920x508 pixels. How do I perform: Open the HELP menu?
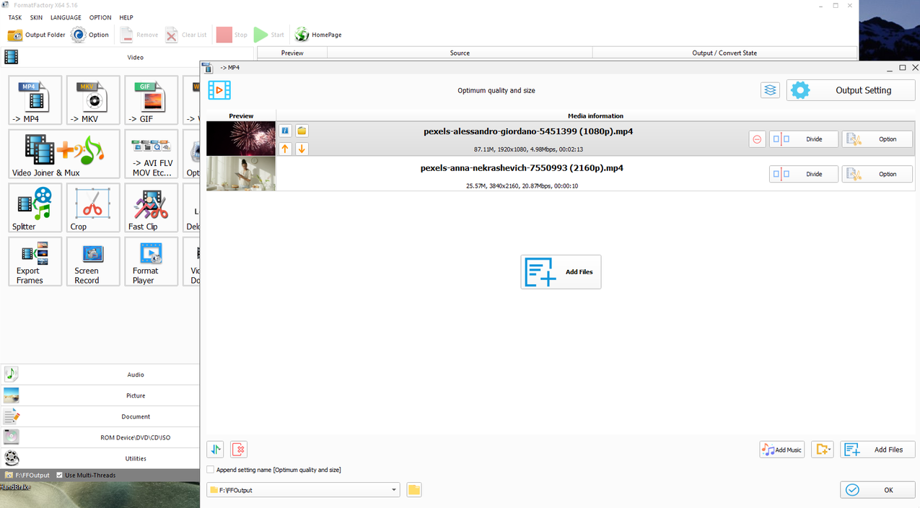pyautogui.click(x=126, y=17)
